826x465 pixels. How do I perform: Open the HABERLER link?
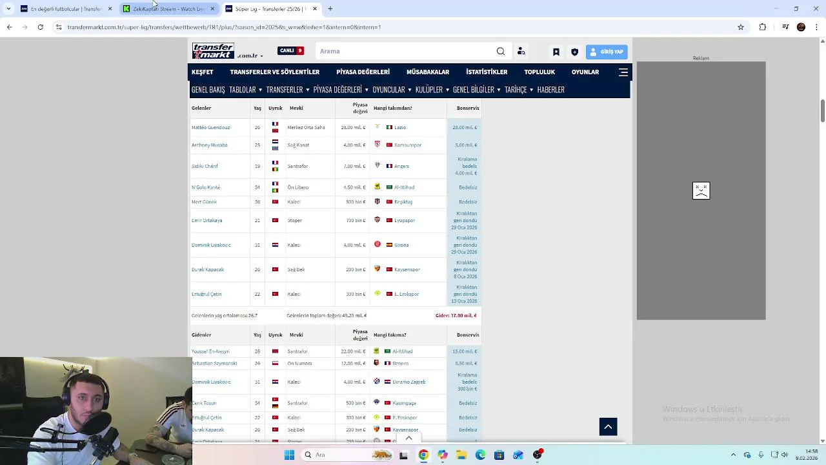(550, 90)
